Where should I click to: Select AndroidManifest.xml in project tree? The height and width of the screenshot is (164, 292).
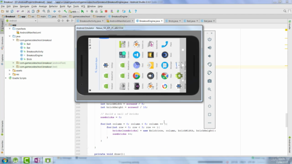(30, 32)
